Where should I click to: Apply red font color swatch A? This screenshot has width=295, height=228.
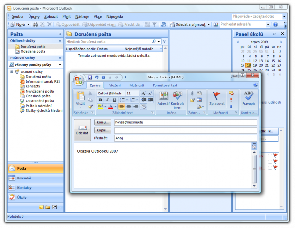coord(111,107)
